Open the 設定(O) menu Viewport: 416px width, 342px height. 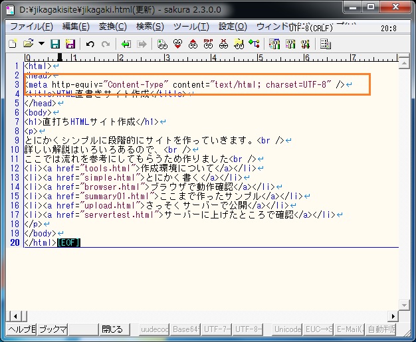(233, 27)
